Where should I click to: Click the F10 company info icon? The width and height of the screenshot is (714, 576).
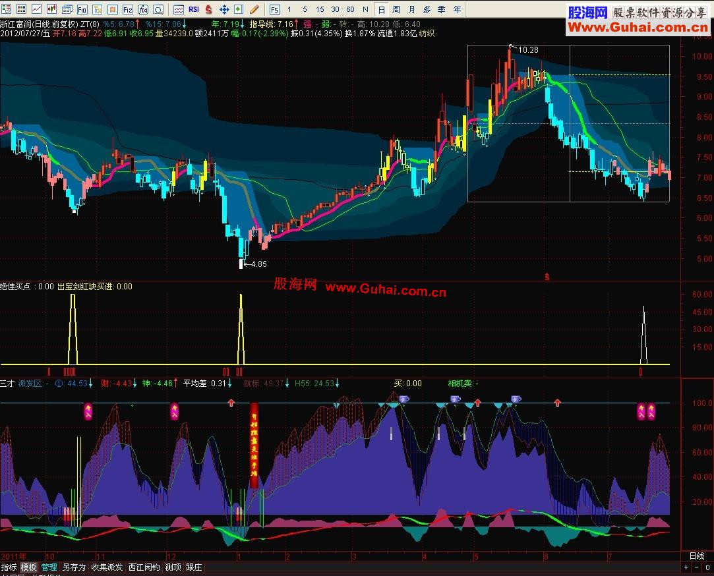coord(82,9)
